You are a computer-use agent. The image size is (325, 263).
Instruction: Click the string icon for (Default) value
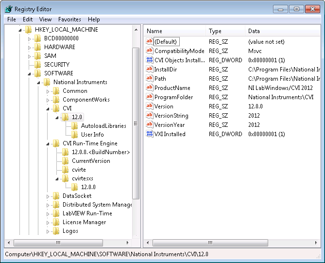150,41
